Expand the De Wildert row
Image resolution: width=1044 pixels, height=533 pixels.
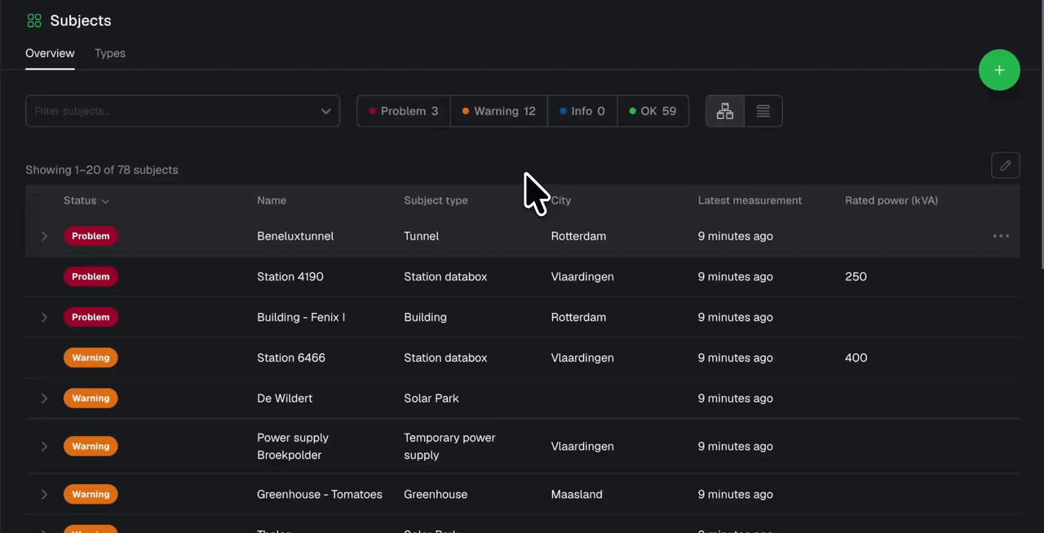coord(44,399)
